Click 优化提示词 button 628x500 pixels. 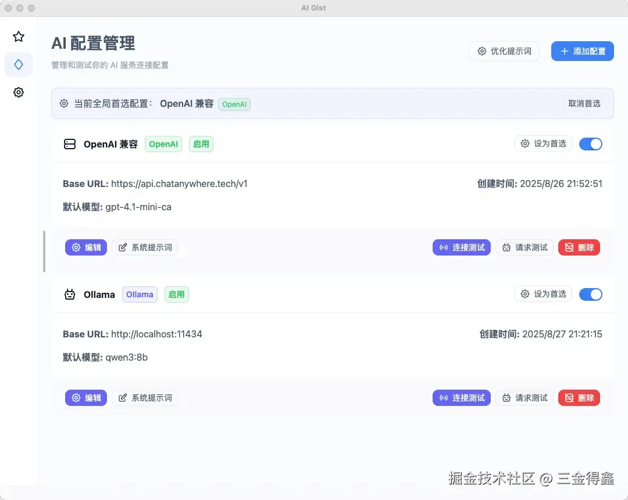504,51
